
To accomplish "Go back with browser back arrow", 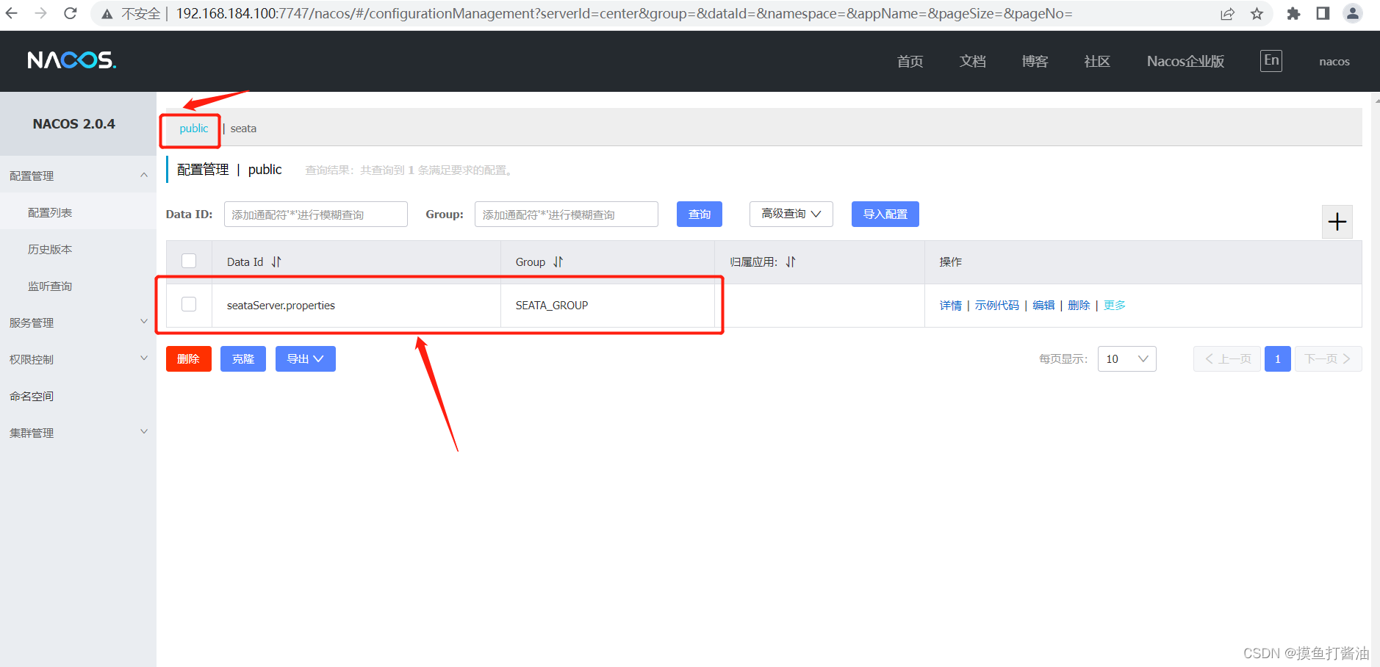I will coord(12,13).
